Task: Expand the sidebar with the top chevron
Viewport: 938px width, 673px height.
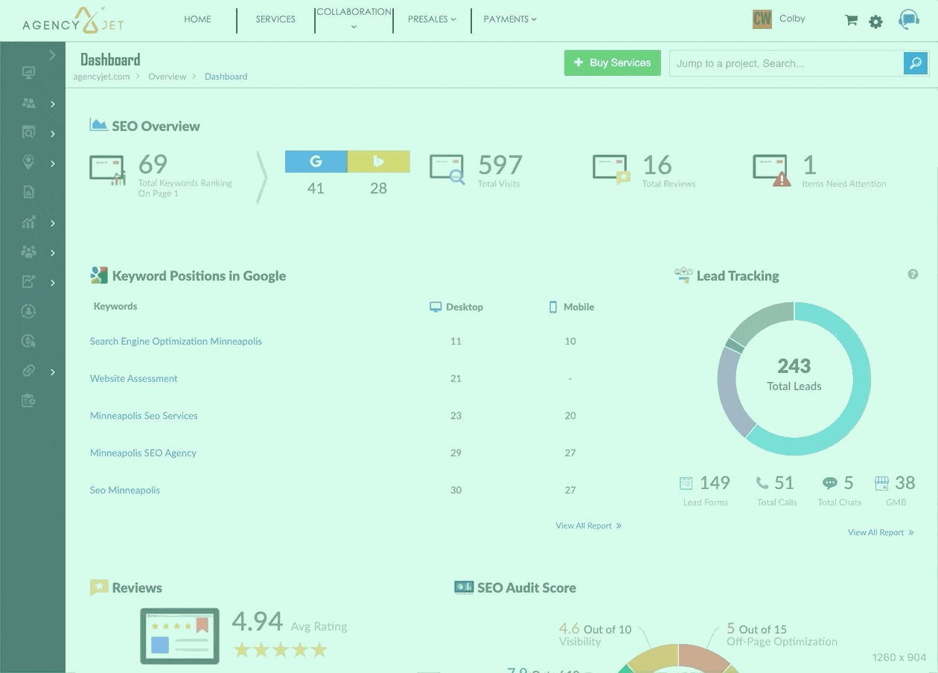Action: click(x=52, y=54)
